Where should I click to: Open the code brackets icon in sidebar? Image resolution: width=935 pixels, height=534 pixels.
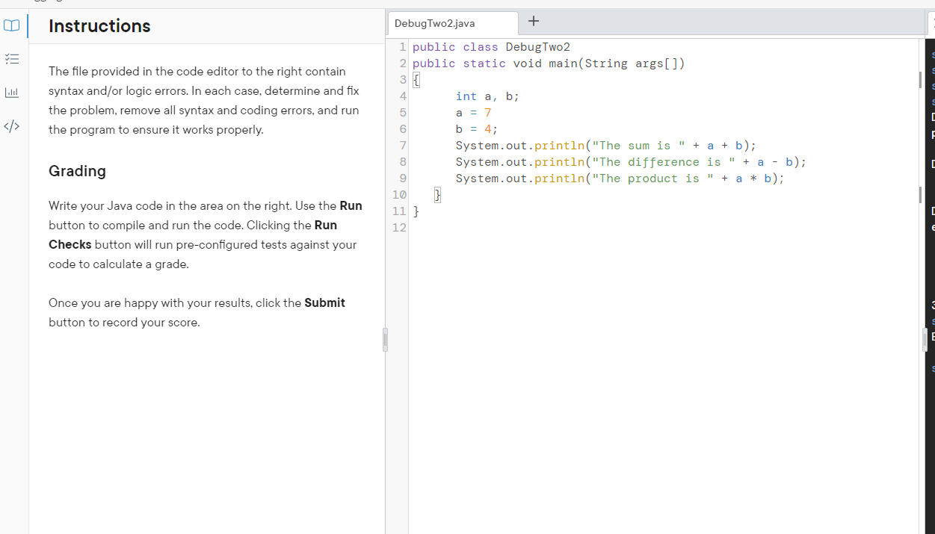point(11,125)
